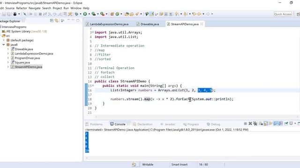This screenshot has height=168, width=300.
Task: Open the Coverage dropdown arrow
Action: pos(98,14)
